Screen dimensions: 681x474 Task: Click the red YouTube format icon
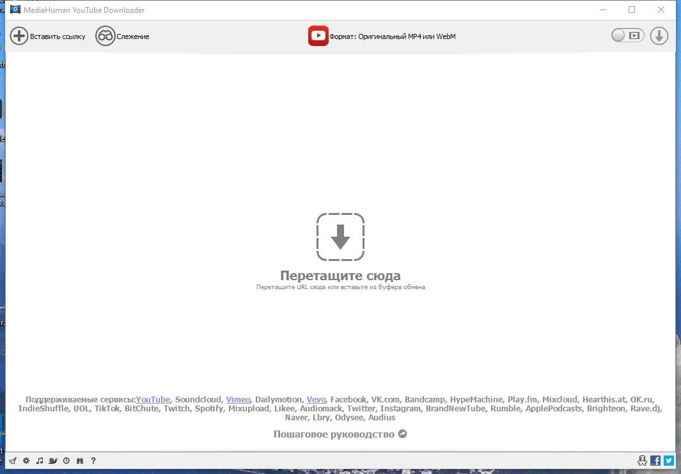click(x=318, y=36)
